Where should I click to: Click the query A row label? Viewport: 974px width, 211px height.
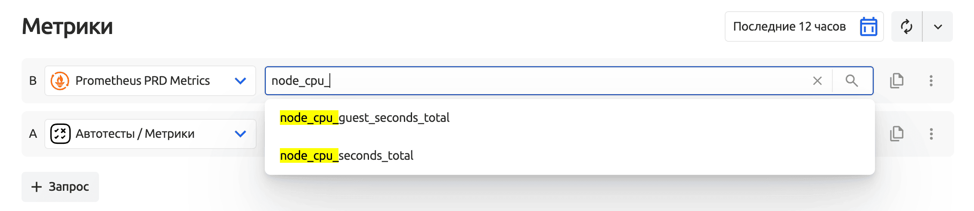(x=33, y=134)
